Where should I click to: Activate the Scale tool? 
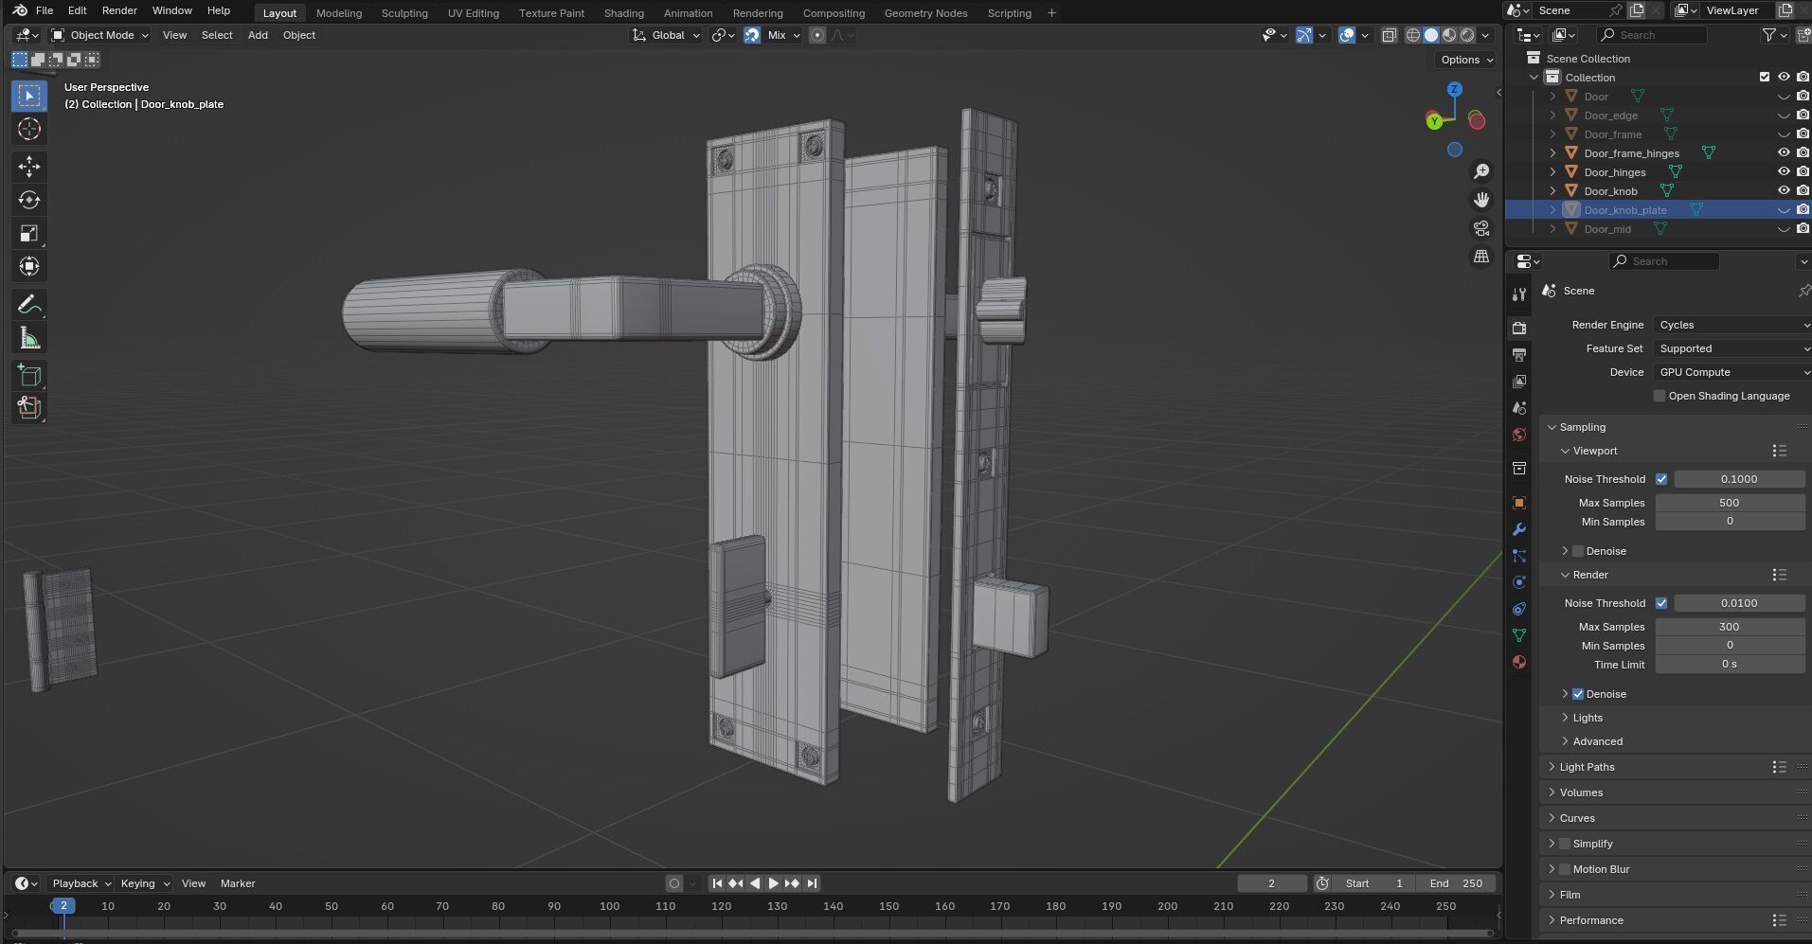pyautogui.click(x=29, y=233)
